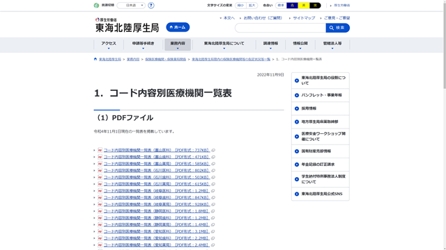The height and width of the screenshot is (250, 446).
Task: Open sidebar link 学生納付特例事務法人制度について
Action: click(x=323, y=179)
